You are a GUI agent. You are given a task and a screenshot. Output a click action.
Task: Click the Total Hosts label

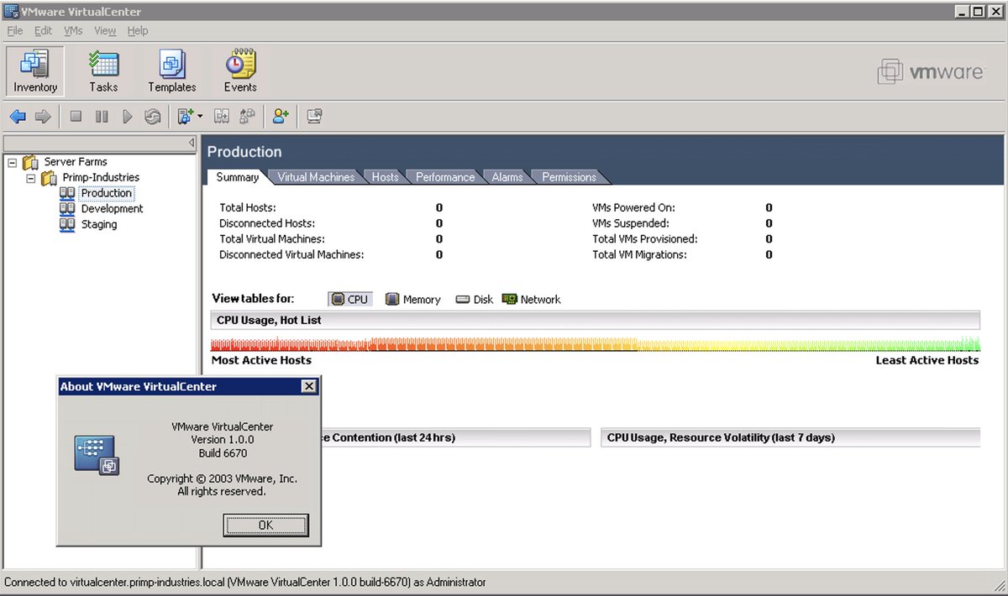tap(248, 207)
